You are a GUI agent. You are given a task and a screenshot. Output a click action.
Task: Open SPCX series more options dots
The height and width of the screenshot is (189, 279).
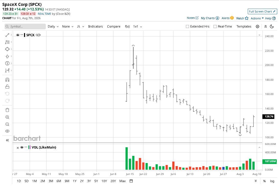pyautogui.click(x=22, y=35)
